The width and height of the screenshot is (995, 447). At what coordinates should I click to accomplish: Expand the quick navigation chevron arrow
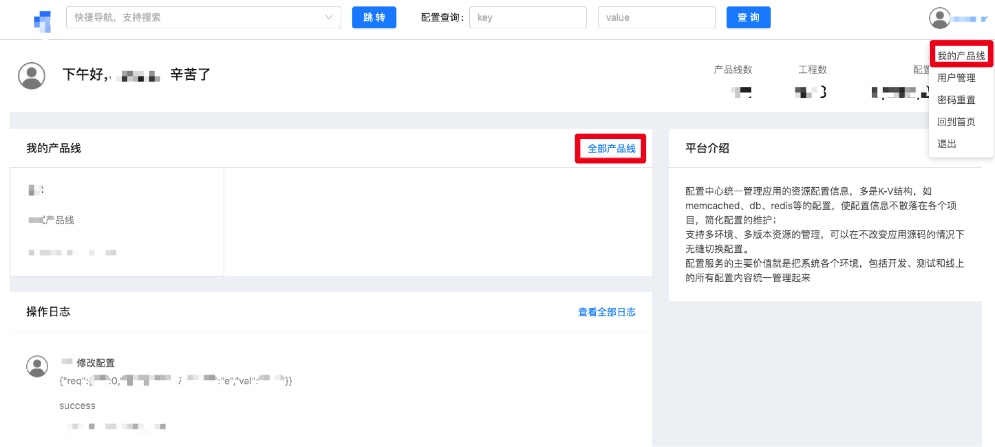[329, 17]
